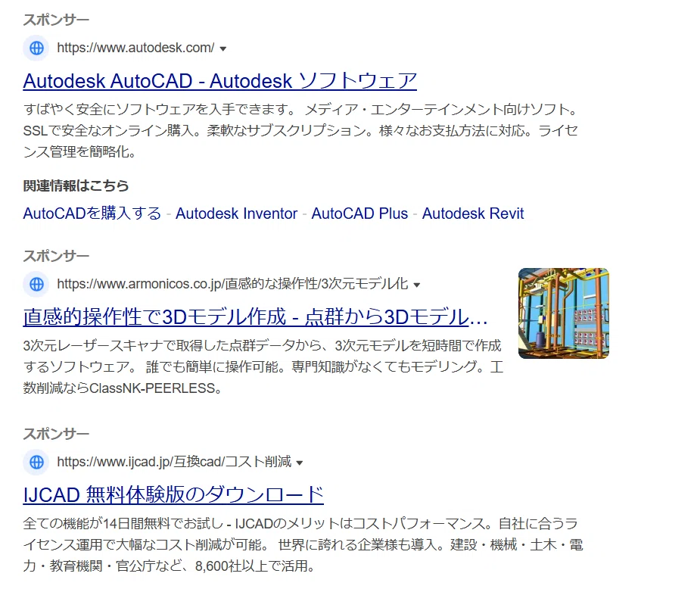This screenshot has height=589, width=697.
Task: Click the globe icon beside armonicos.co.jp URL
Action: [x=36, y=284]
